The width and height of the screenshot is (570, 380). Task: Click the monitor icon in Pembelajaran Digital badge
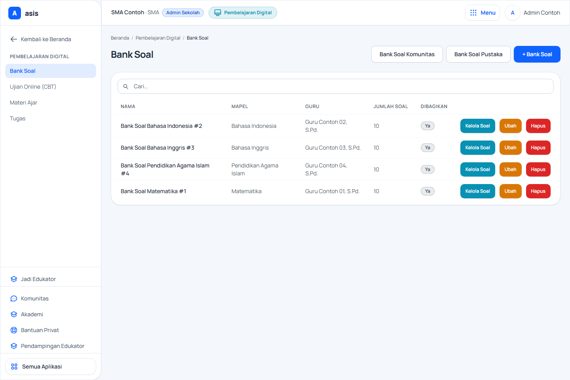point(218,13)
